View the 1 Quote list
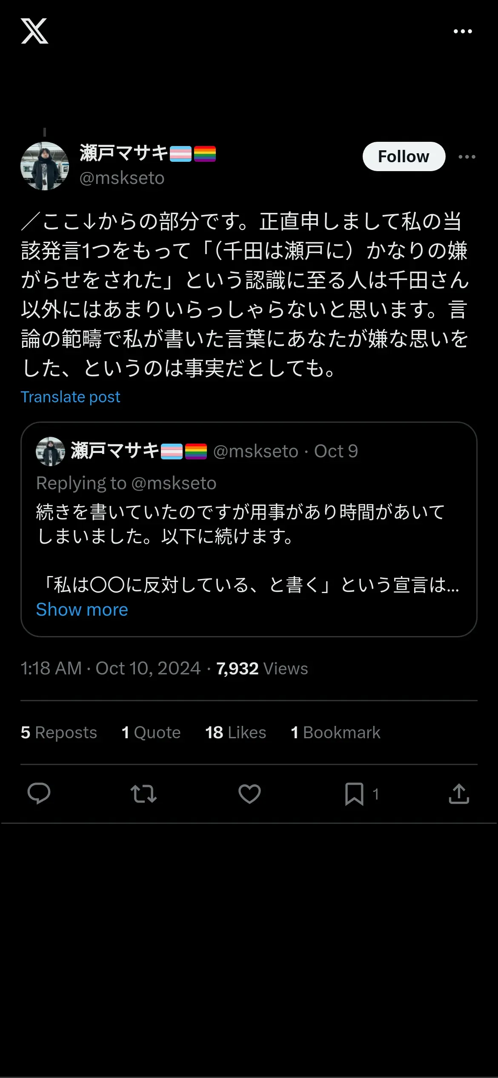498x1078 pixels. (151, 733)
